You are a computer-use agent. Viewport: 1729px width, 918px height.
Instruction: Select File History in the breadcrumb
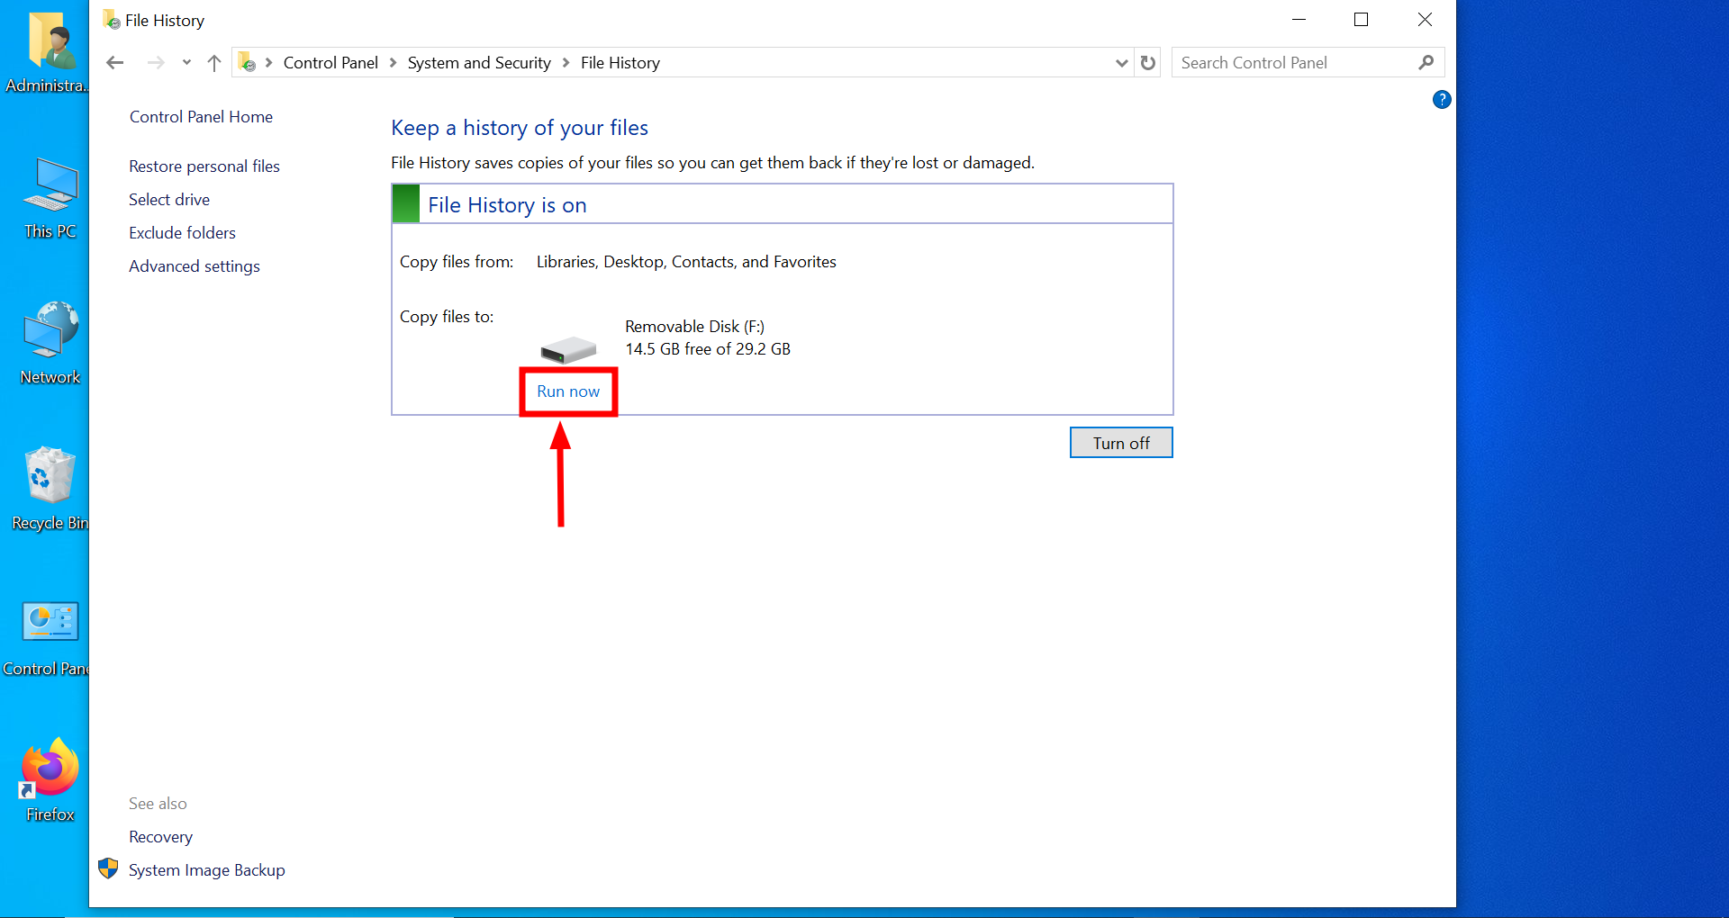pos(620,63)
